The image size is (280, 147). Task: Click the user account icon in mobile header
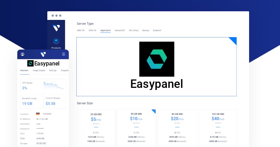(x=22, y=54)
